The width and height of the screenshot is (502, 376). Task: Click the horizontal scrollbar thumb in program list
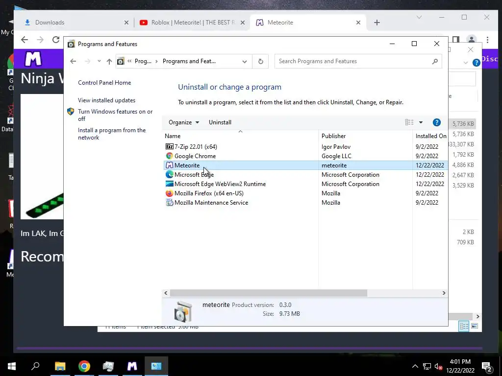pos(268,293)
